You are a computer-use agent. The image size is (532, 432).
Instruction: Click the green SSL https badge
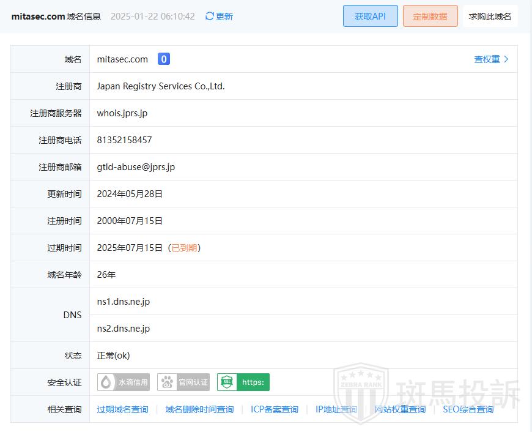(243, 382)
